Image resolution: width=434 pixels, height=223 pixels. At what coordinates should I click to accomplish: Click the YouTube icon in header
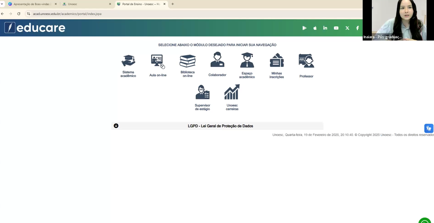click(336, 28)
